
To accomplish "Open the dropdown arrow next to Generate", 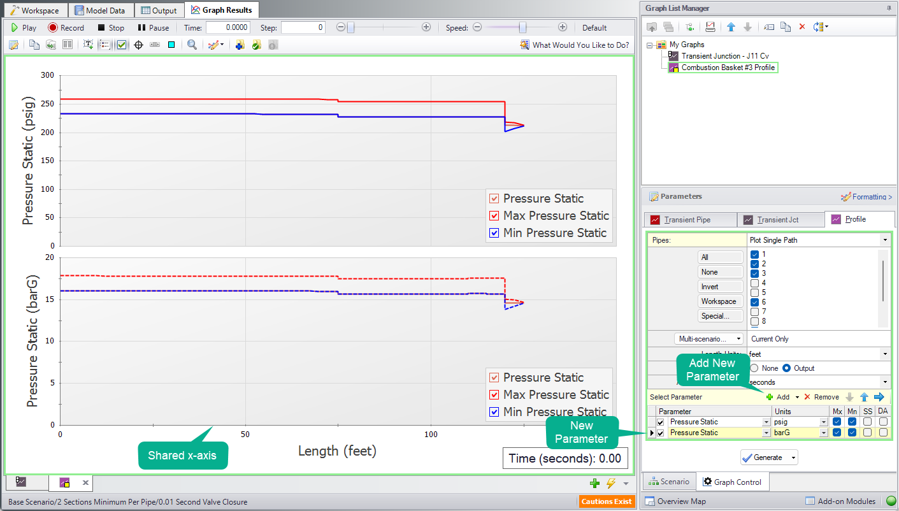I will coord(793,457).
